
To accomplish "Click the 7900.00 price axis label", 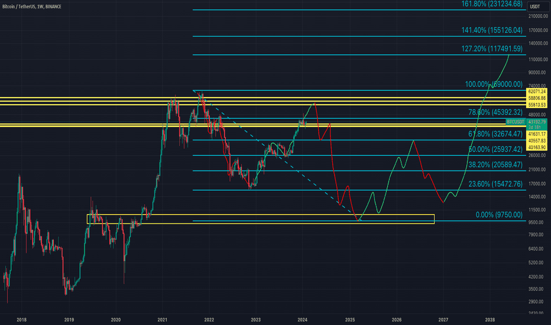I will (x=537, y=235).
